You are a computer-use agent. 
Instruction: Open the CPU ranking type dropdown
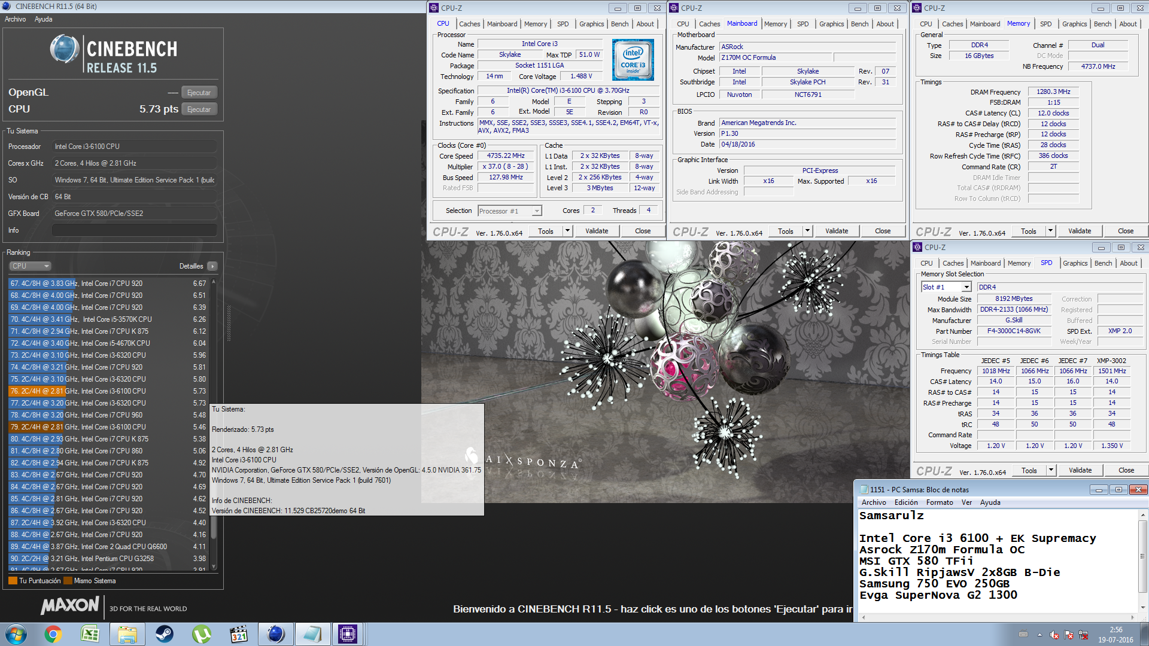coord(30,266)
